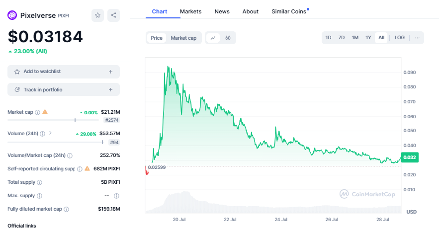Click star icon in Add to watchlist
This screenshot has width=439, height=231.
click(x=17, y=72)
